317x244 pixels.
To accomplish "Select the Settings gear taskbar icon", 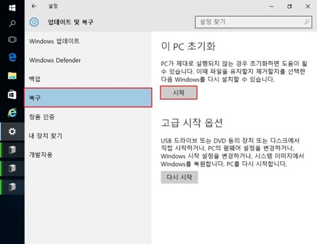I will (12, 131).
